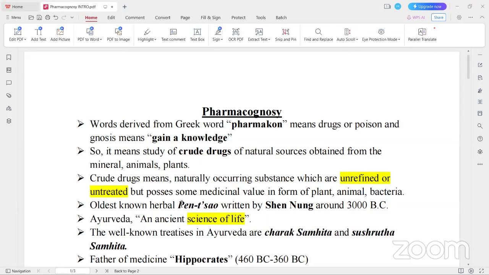Open search from the right sidebar
The height and width of the screenshot is (275, 489).
(480, 126)
